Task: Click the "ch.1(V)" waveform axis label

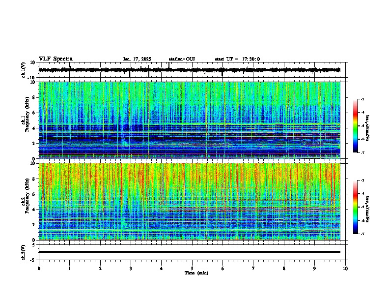Action: pos(24,70)
